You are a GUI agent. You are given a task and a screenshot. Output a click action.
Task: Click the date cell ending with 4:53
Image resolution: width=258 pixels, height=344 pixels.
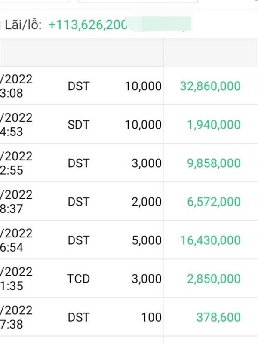tap(16, 125)
